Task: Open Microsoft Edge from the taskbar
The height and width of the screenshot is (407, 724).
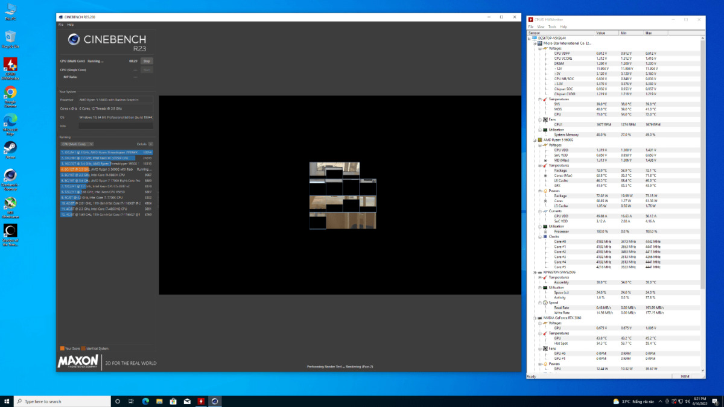Action: coord(145,401)
